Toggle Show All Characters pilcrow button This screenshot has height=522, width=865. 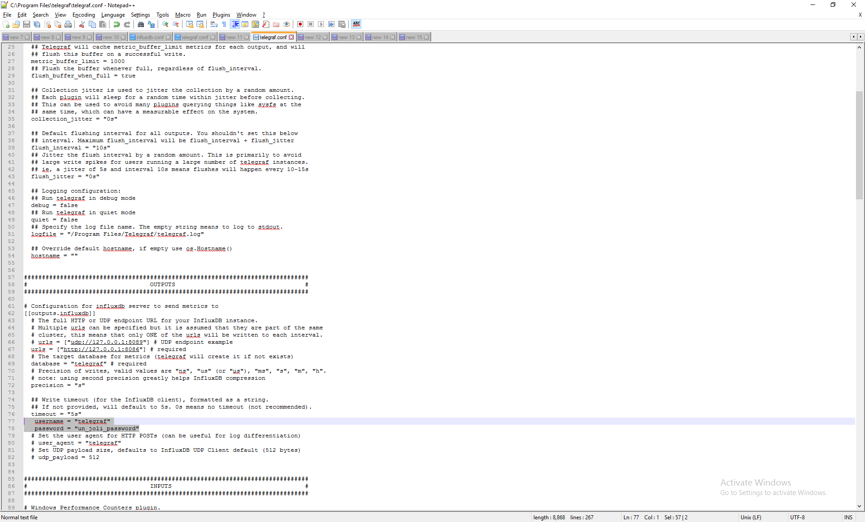click(x=224, y=24)
